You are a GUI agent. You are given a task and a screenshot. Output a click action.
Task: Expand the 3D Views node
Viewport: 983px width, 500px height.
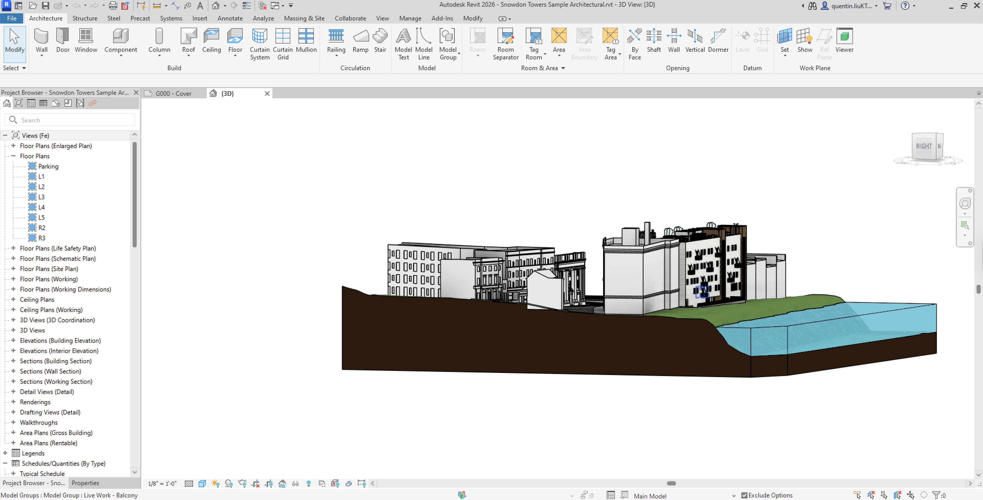coord(13,330)
